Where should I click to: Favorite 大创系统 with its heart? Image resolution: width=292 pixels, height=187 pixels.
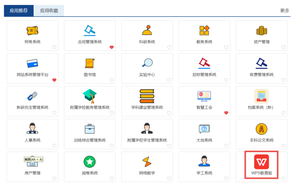click(226, 146)
